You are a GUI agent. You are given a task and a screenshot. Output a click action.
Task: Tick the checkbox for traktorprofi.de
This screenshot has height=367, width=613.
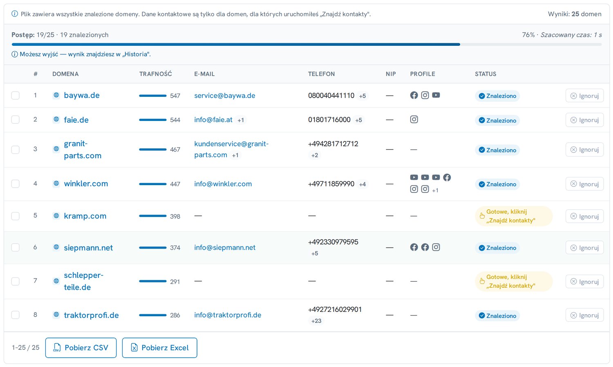[x=16, y=315]
